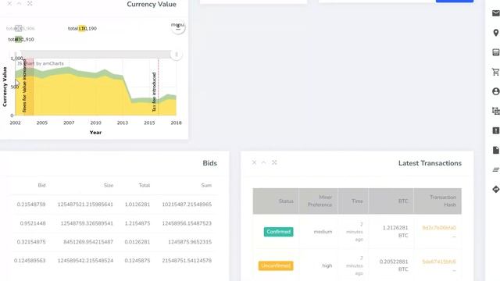Click '1.2126281 BTC' transaction amount
Screen dimensions: 500x281
pos(395,232)
